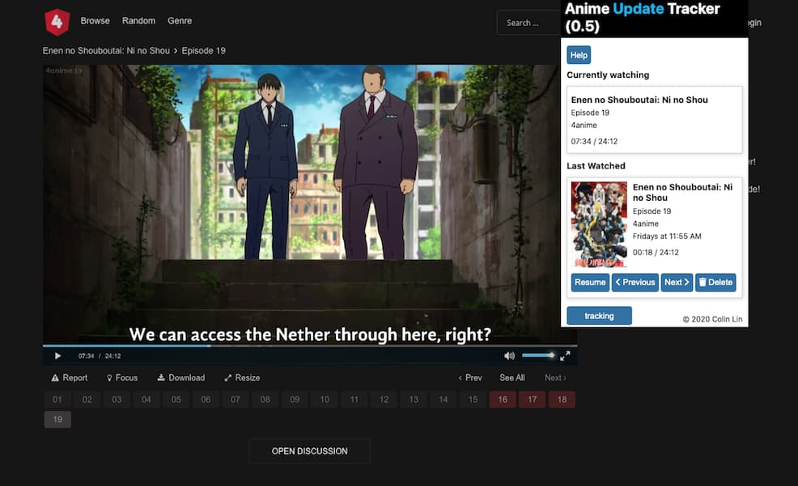Select episode 14

click(444, 399)
